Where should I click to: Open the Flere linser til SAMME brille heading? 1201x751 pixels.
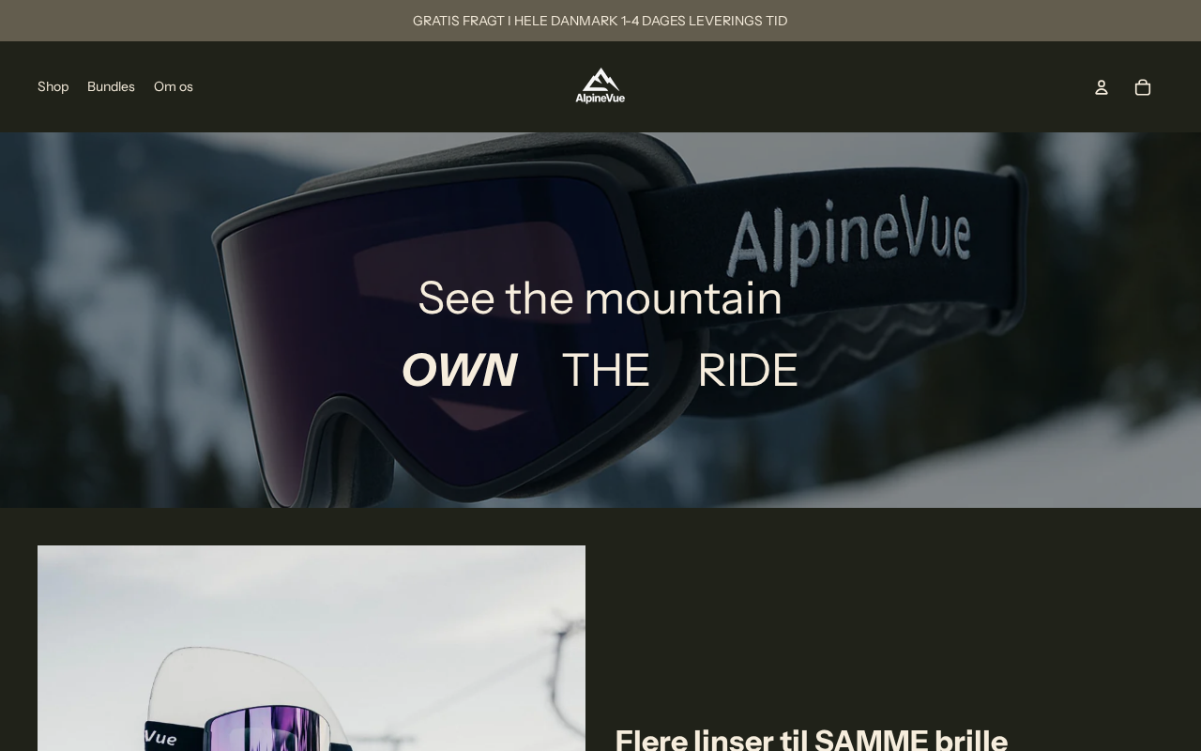pyautogui.click(x=812, y=741)
